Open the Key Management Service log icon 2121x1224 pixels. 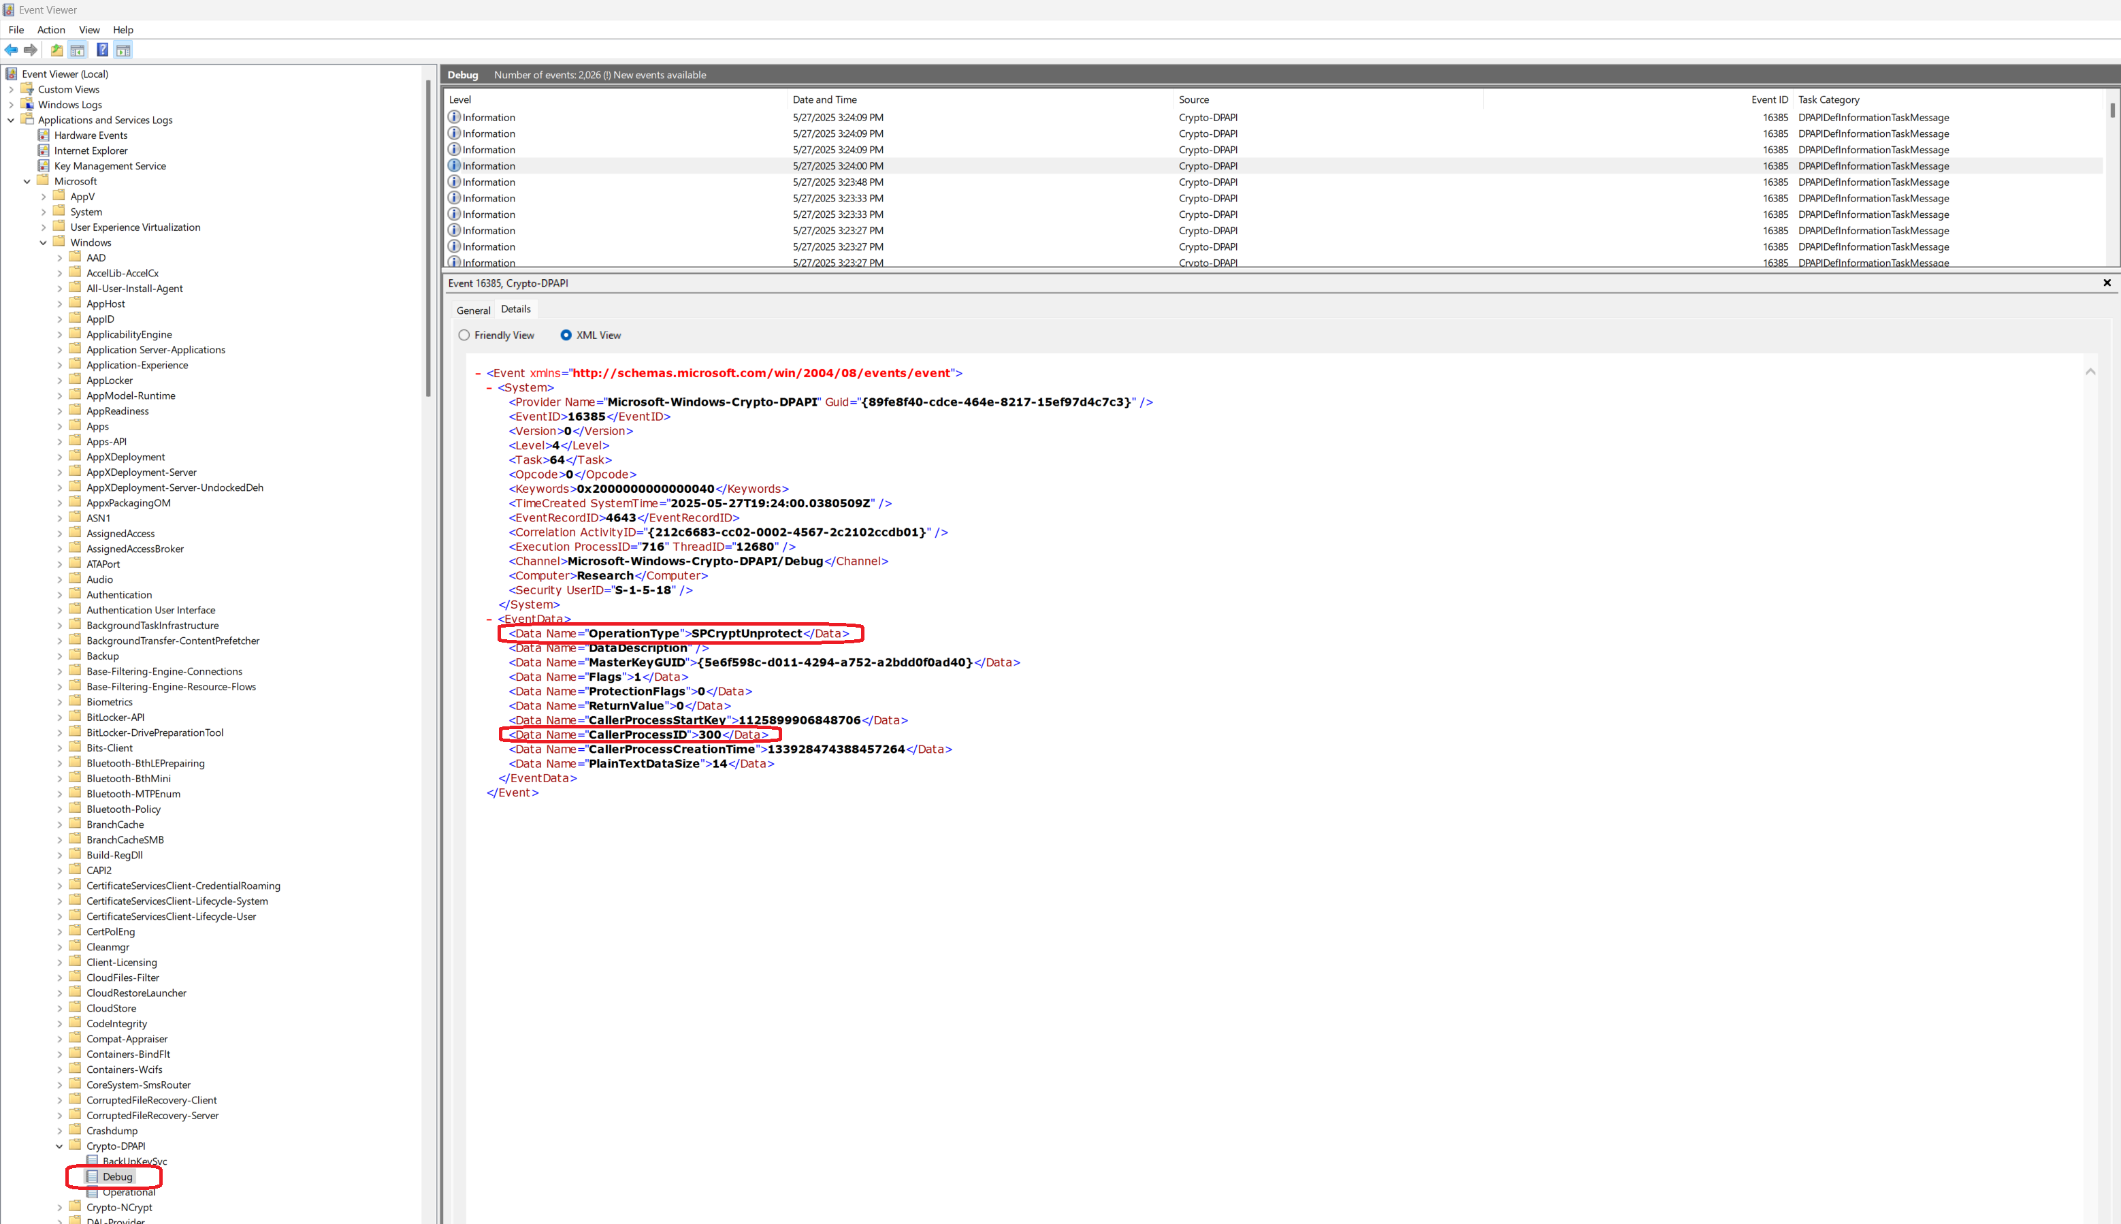[x=44, y=165]
